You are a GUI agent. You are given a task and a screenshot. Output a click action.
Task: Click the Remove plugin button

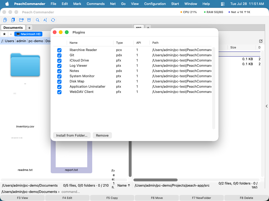[102, 135]
